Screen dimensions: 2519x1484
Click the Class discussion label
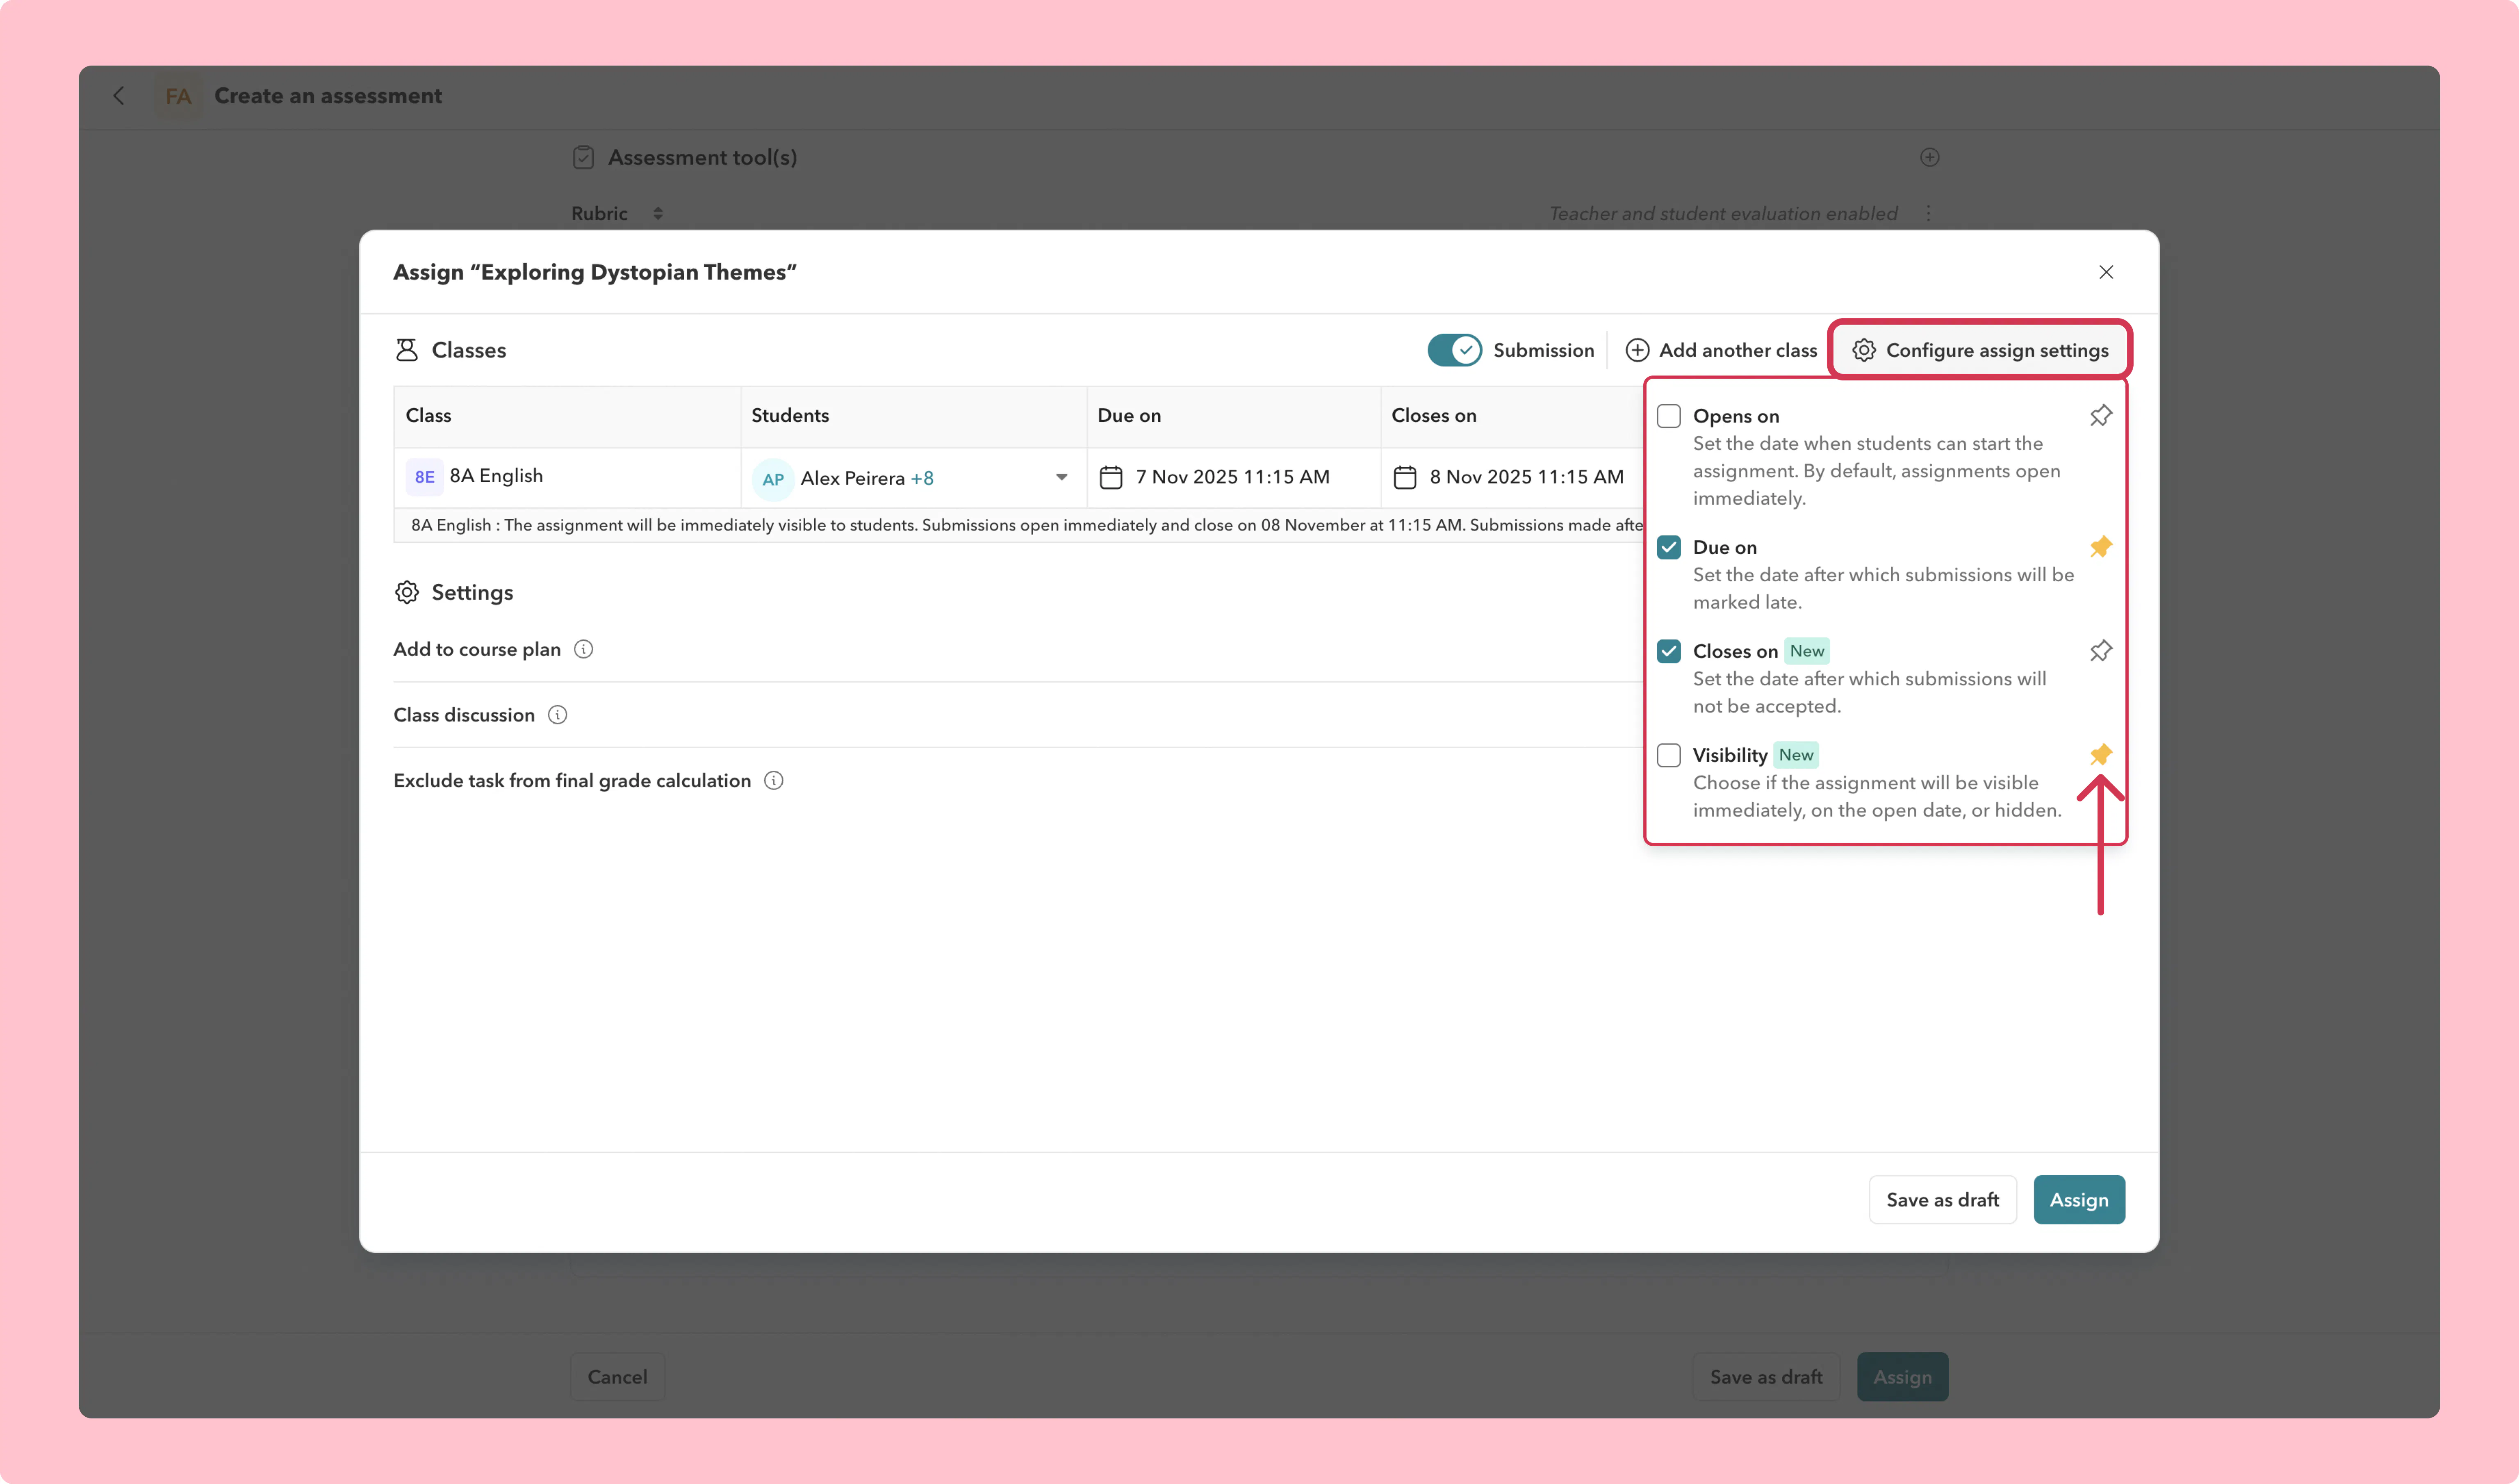coord(464,715)
